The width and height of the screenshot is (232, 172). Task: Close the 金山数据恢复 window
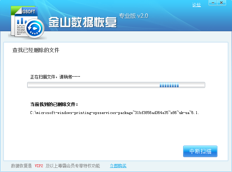pos(221,3)
